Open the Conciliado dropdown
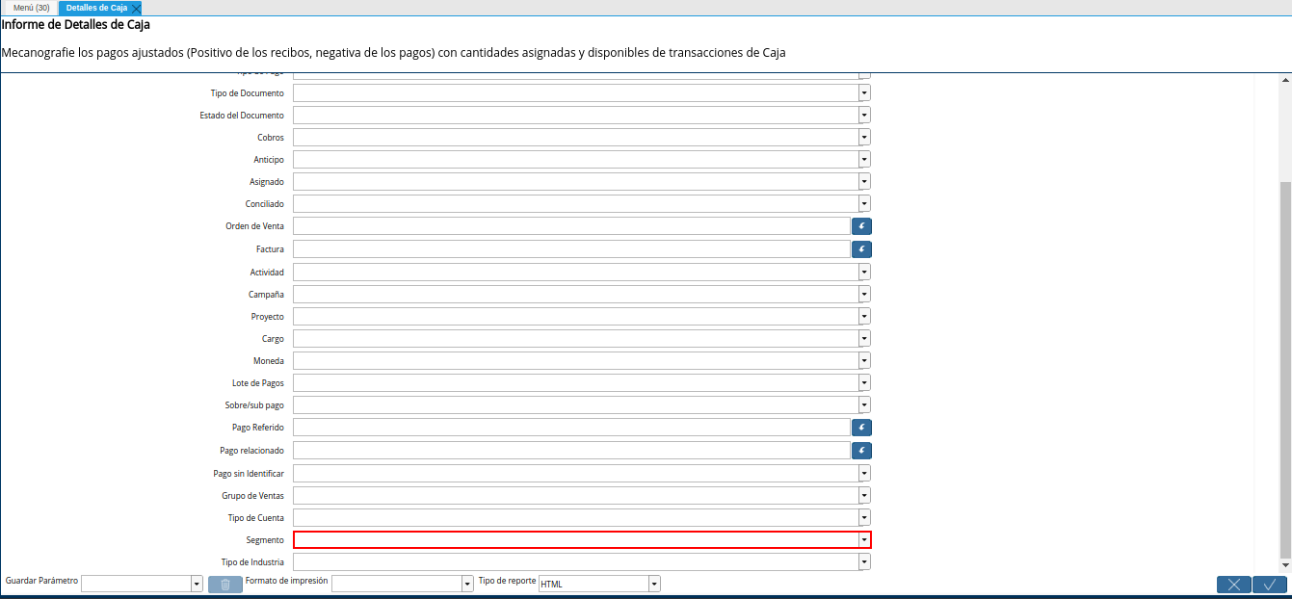The image size is (1292, 599). point(862,203)
